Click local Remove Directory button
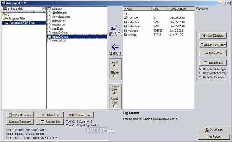 click(20, 122)
